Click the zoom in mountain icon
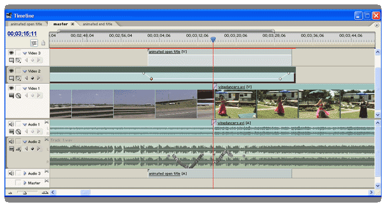This screenshot has height=207, width=386. [x=45, y=193]
